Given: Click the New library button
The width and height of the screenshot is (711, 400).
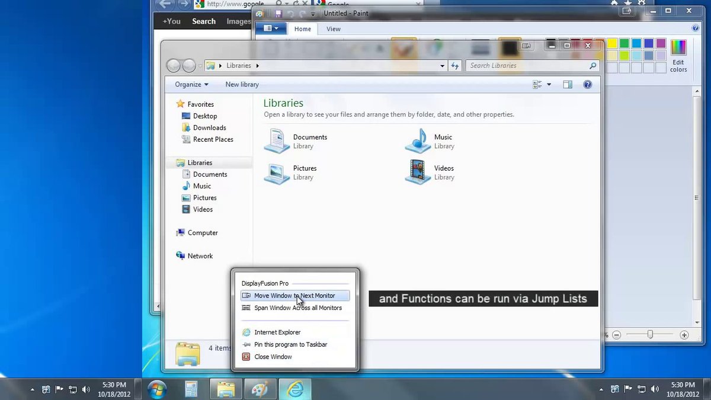Looking at the screenshot, I should click(242, 84).
